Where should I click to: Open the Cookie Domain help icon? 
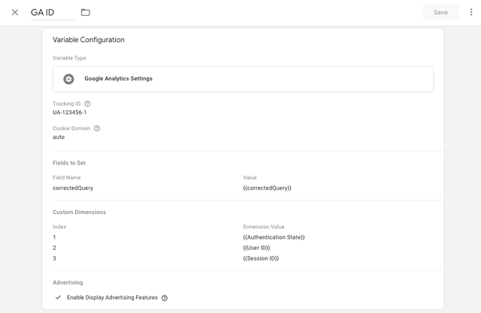(97, 128)
